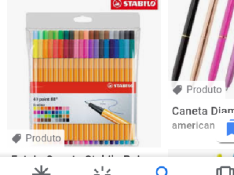Click the Produto label on the pens image
The image size is (234, 175).
[204, 90]
